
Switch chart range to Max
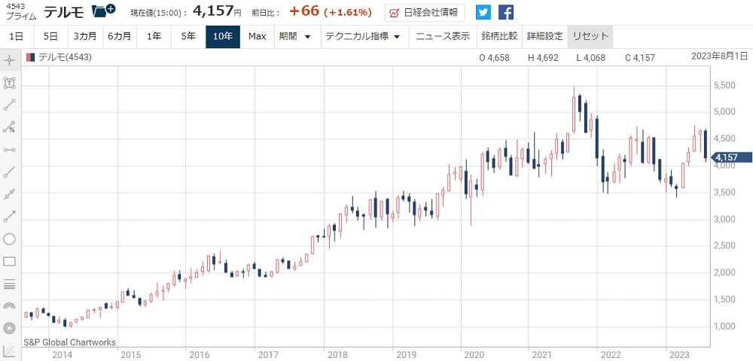(x=258, y=37)
